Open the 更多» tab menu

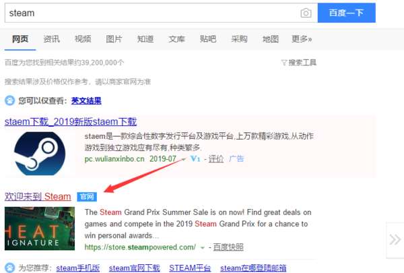click(x=302, y=39)
